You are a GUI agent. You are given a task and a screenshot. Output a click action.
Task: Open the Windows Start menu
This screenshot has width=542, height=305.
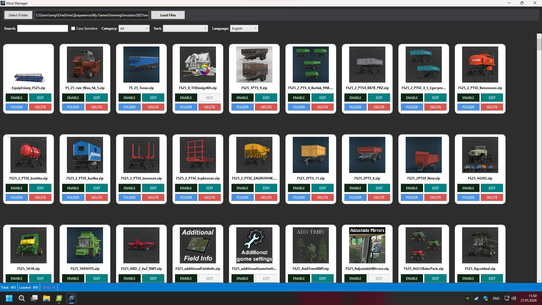pos(9,298)
